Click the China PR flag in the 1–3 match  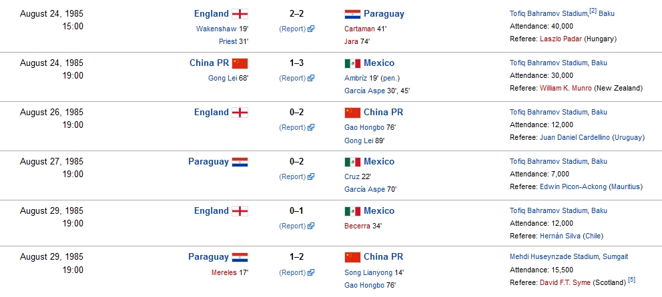(240, 63)
